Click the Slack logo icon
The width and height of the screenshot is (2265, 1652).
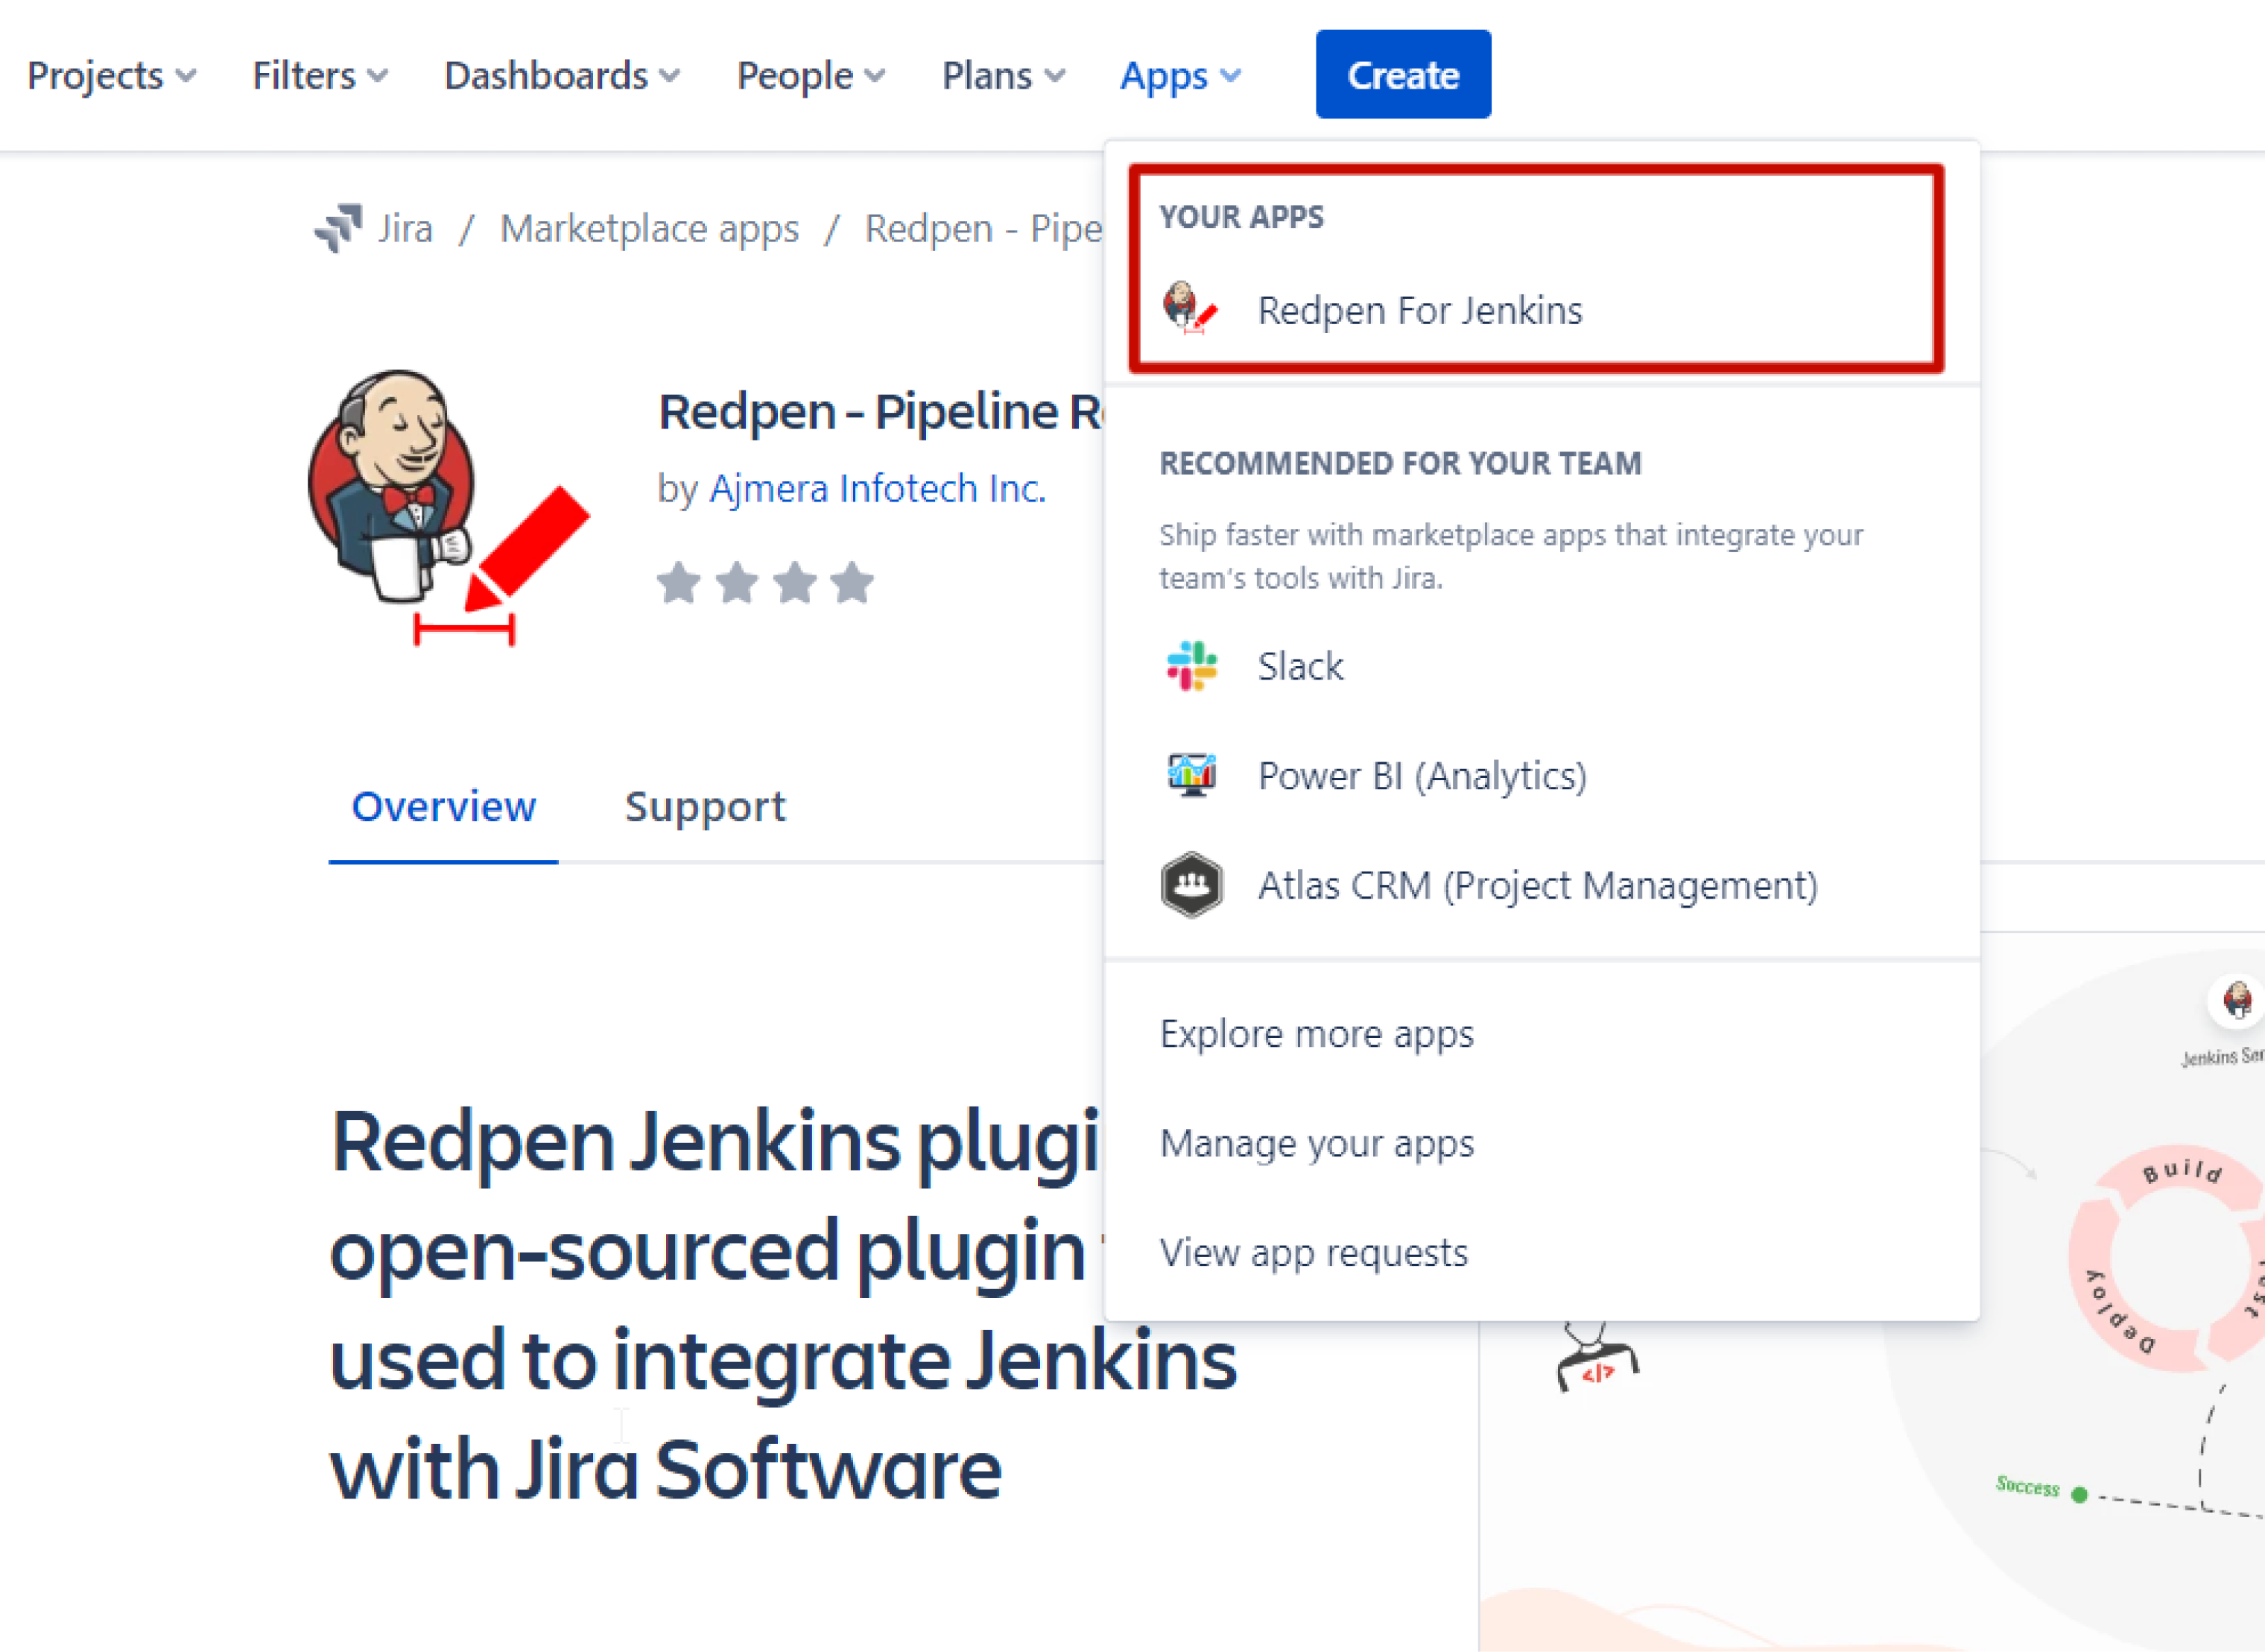pyautogui.click(x=1191, y=666)
